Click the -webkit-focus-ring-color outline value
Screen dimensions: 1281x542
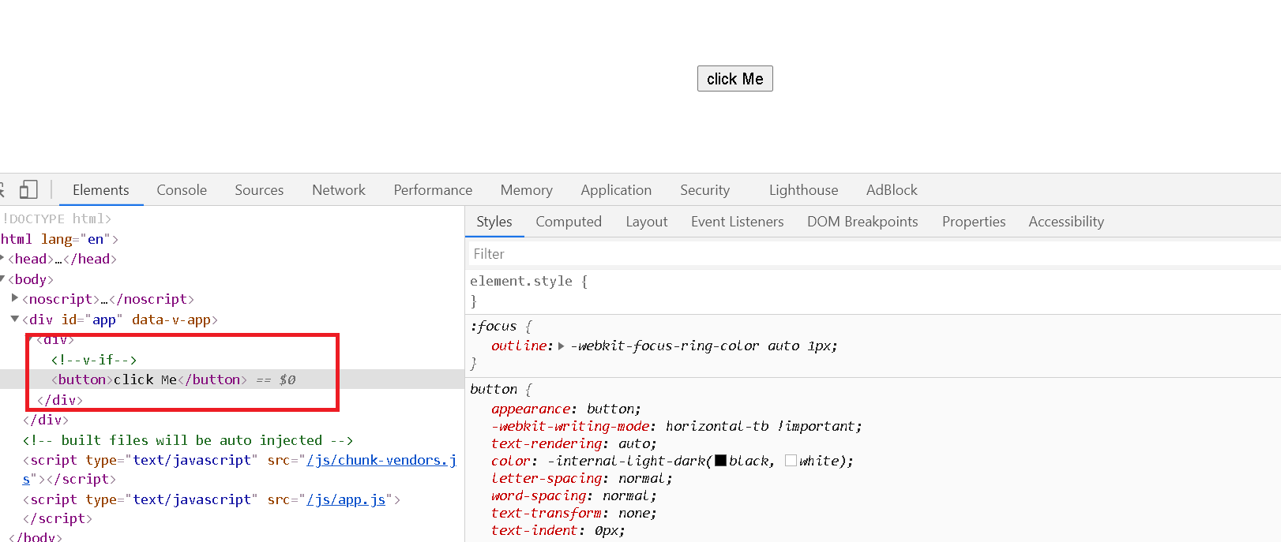point(704,346)
